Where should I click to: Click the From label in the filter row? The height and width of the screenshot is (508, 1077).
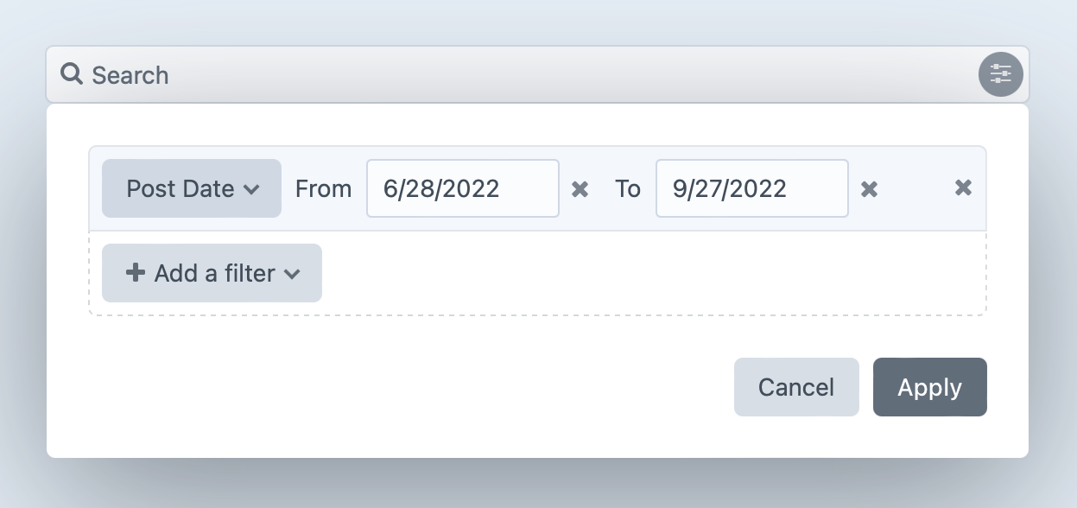pos(323,188)
